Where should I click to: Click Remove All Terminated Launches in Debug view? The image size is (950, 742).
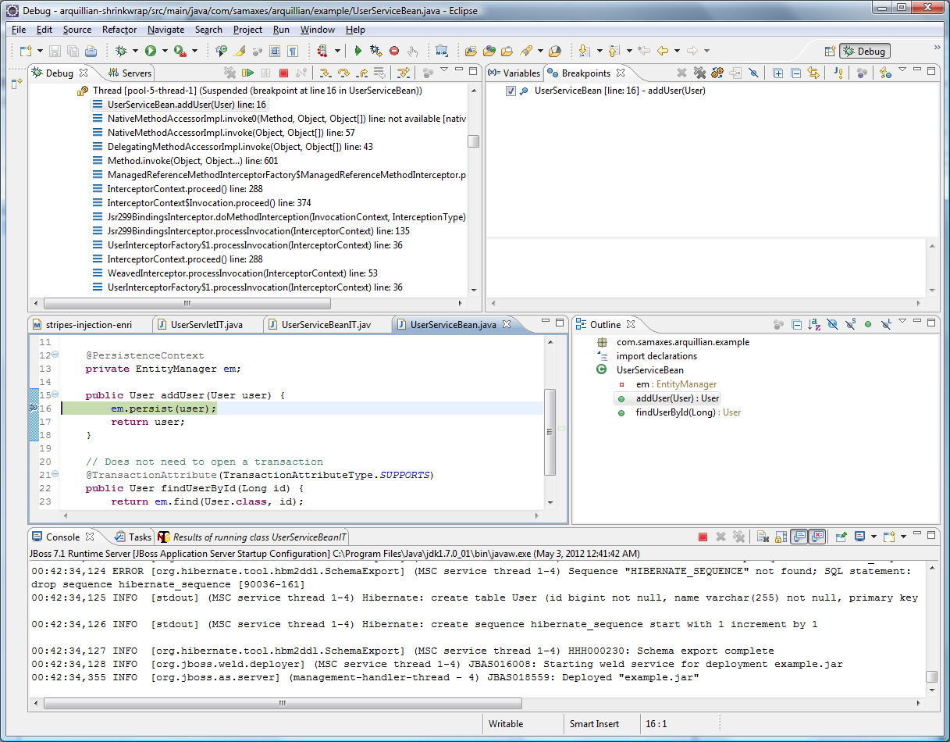pyautogui.click(x=229, y=73)
